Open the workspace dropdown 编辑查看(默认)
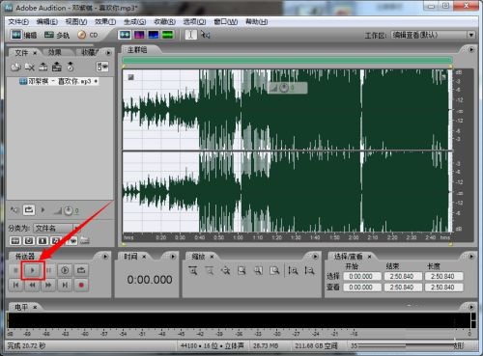Screen dimensions: 483x356 tap(433, 35)
